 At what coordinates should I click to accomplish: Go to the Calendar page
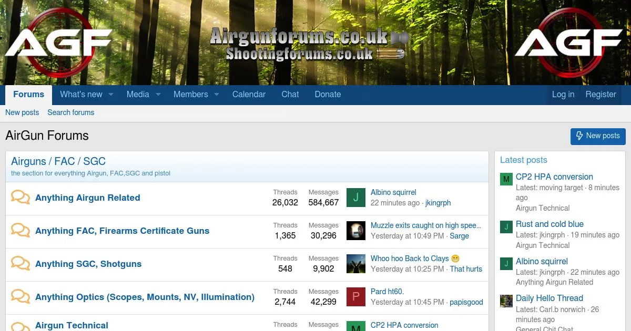[x=249, y=95]
